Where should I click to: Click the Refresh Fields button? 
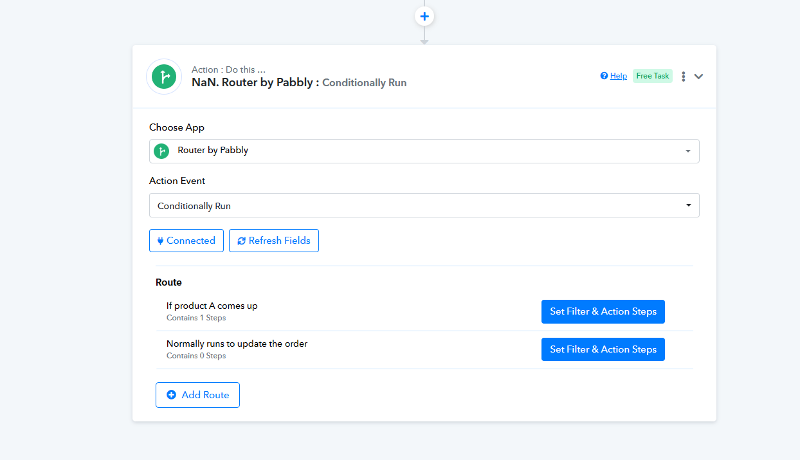(x=274, y=241)
